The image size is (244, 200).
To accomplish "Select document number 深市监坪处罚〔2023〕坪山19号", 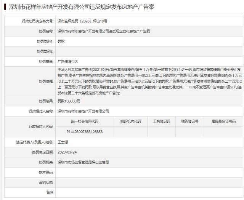I will click(82, 21).
